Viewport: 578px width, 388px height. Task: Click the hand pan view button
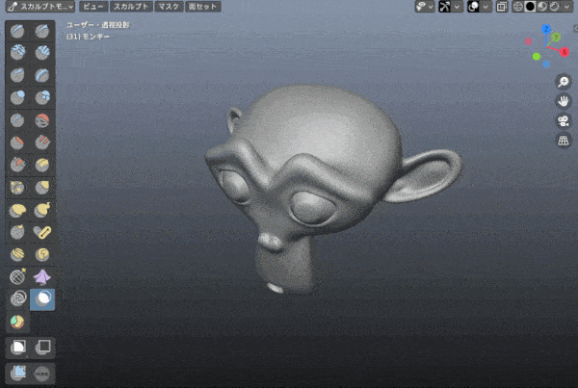(x=564, y=101)
